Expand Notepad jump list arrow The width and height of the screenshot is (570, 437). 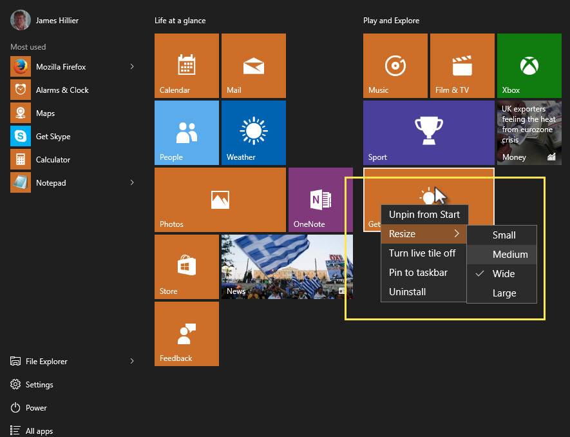coord(132,182)
